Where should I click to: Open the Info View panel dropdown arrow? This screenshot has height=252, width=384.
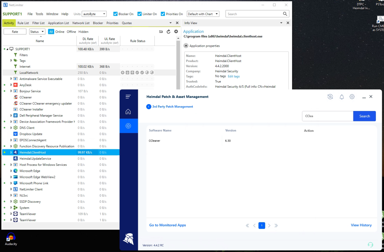(281, 23)
